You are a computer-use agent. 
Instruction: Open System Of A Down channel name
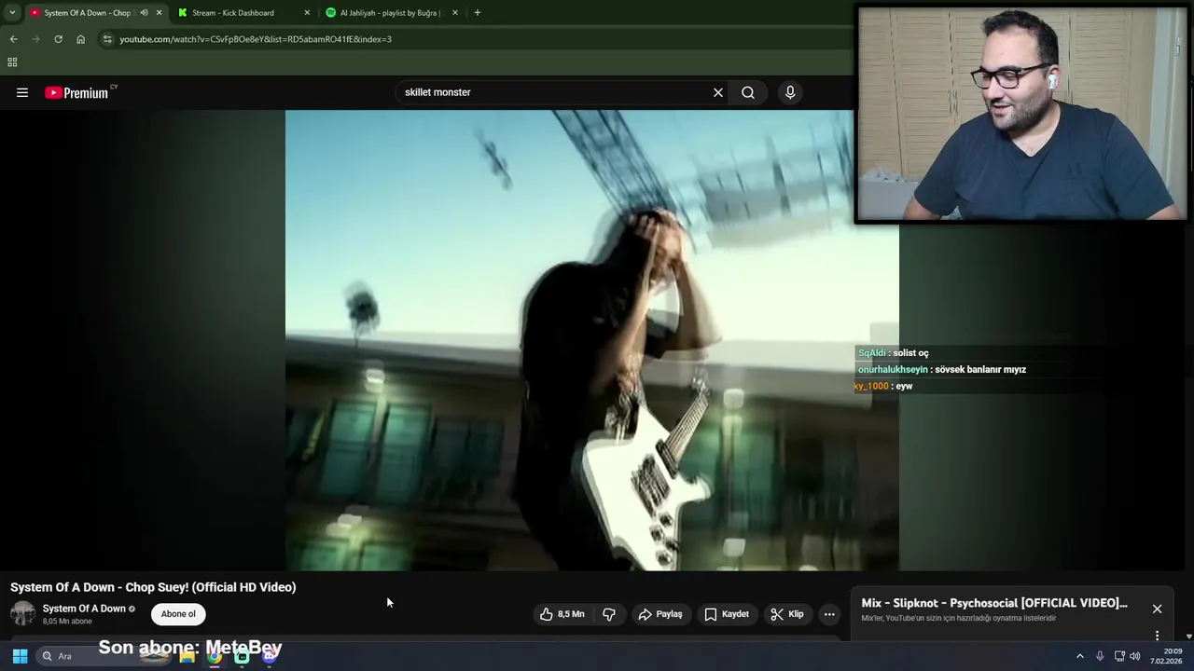tap(84, 609)
